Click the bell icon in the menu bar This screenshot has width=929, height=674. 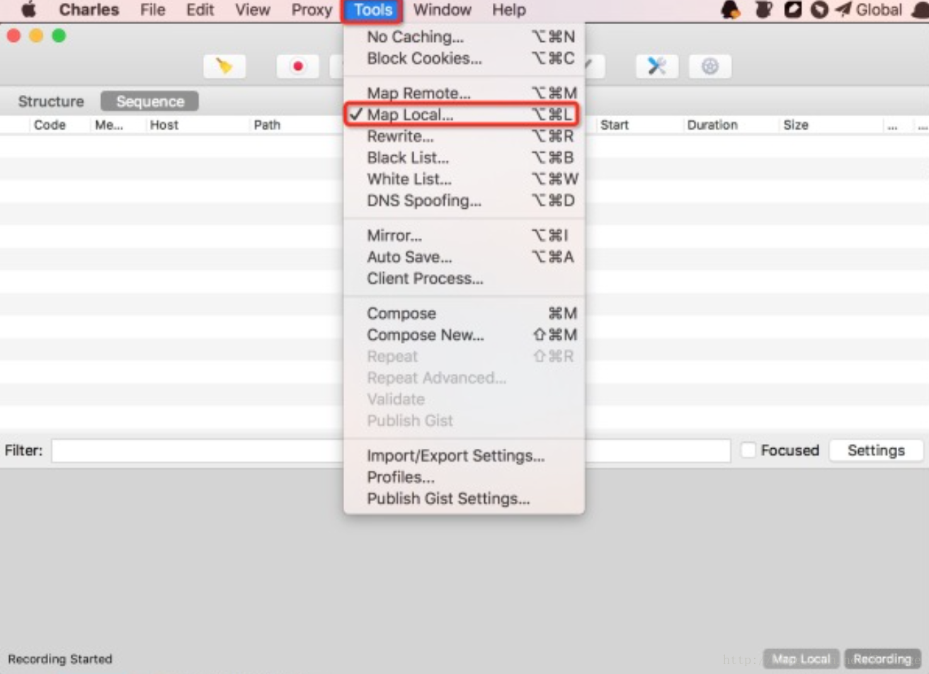730,10
